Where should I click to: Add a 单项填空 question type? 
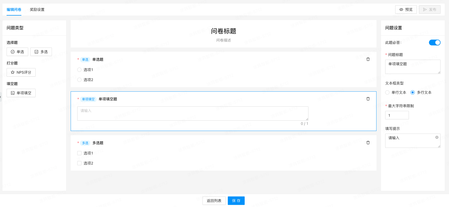(x=21, y=93)
